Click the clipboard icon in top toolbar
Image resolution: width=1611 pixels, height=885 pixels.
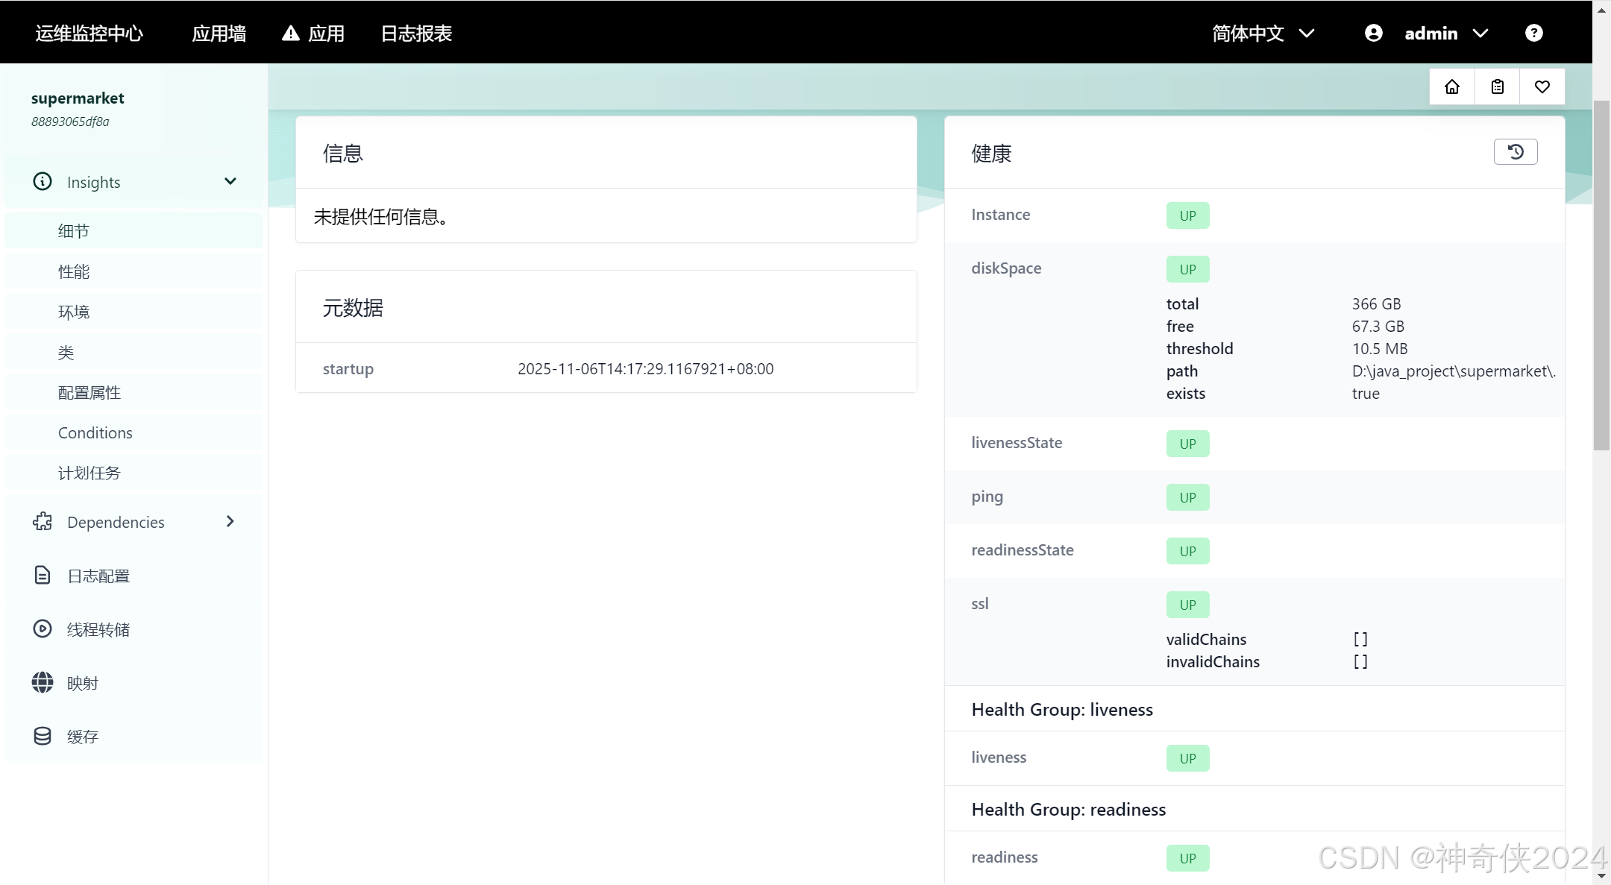click(1497, 87)
